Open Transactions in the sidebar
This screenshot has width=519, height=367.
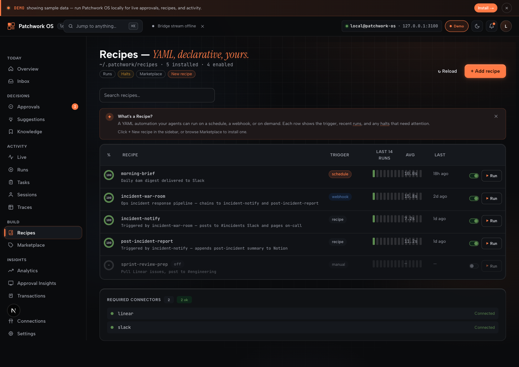point(43,296)
